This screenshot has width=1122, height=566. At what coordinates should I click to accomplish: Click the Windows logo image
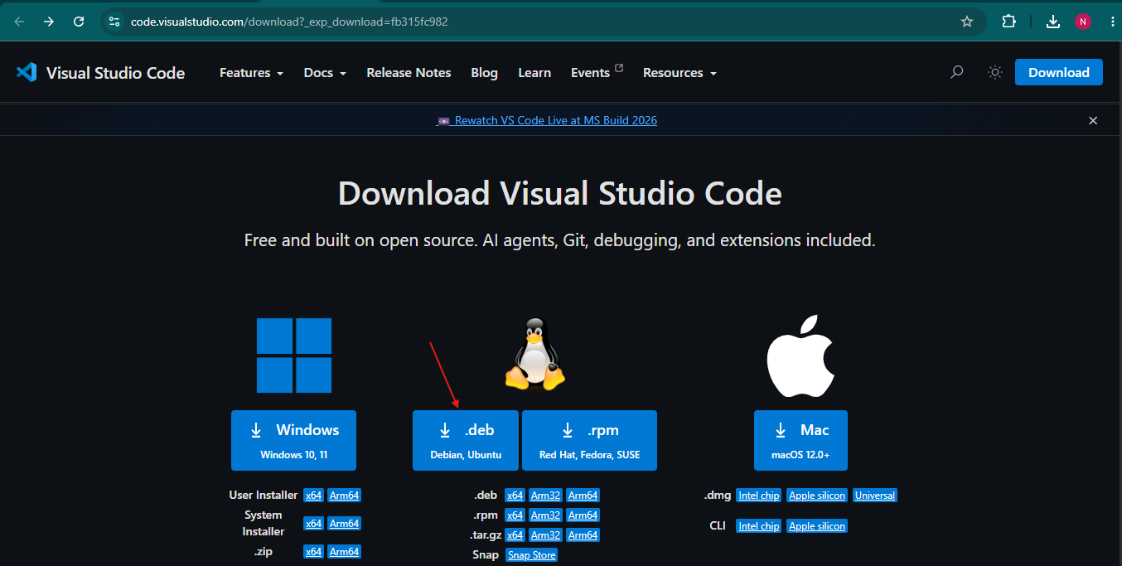click(x=294, y=356)
